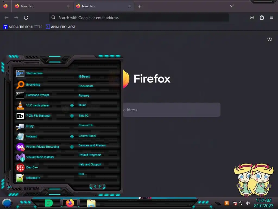Save to Pocket icon in toolbar
This screenshot has width=278, height=209.
point(252,17)
